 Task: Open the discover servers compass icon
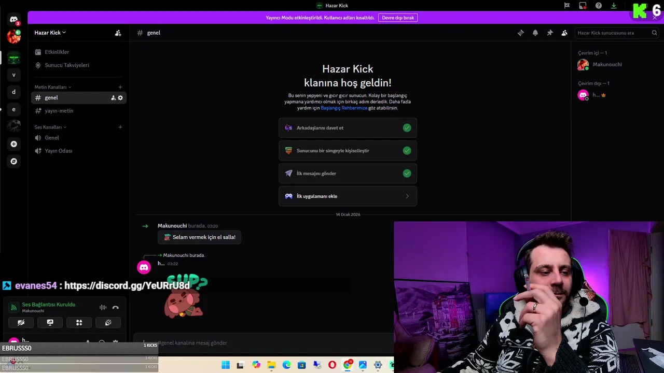[x=14, y=161]
